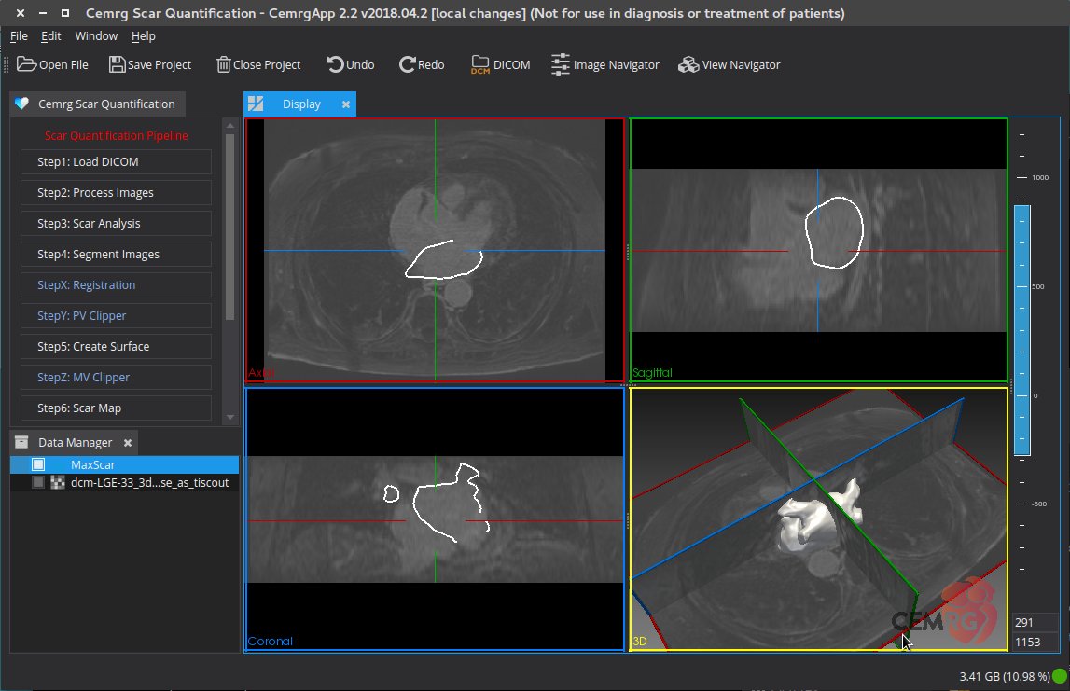Open the File menu
The image size is (1070, 691).
click(19, 36)
